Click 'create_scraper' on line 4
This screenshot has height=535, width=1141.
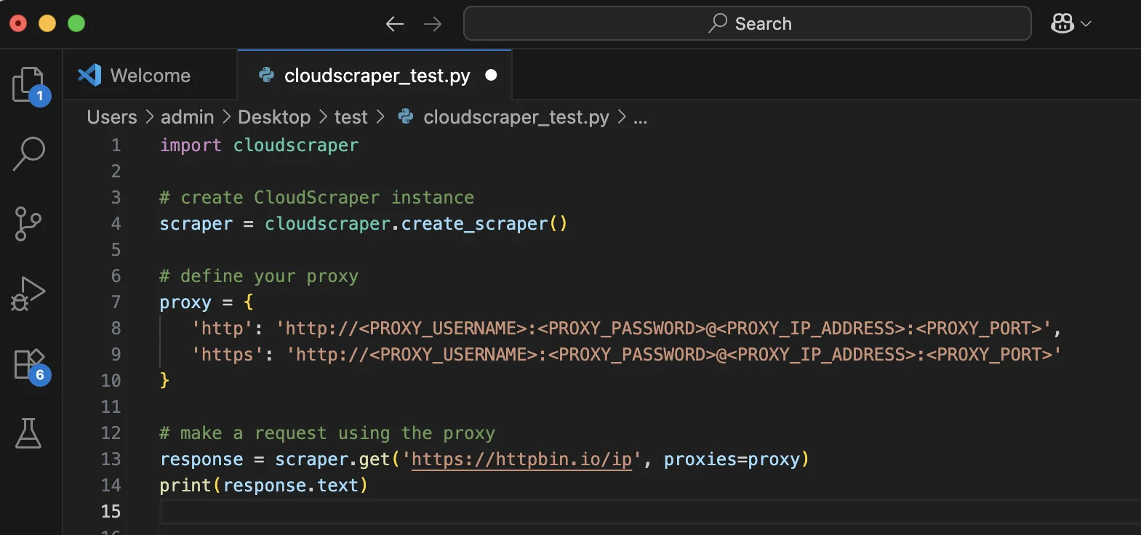(x=474, y=224)
